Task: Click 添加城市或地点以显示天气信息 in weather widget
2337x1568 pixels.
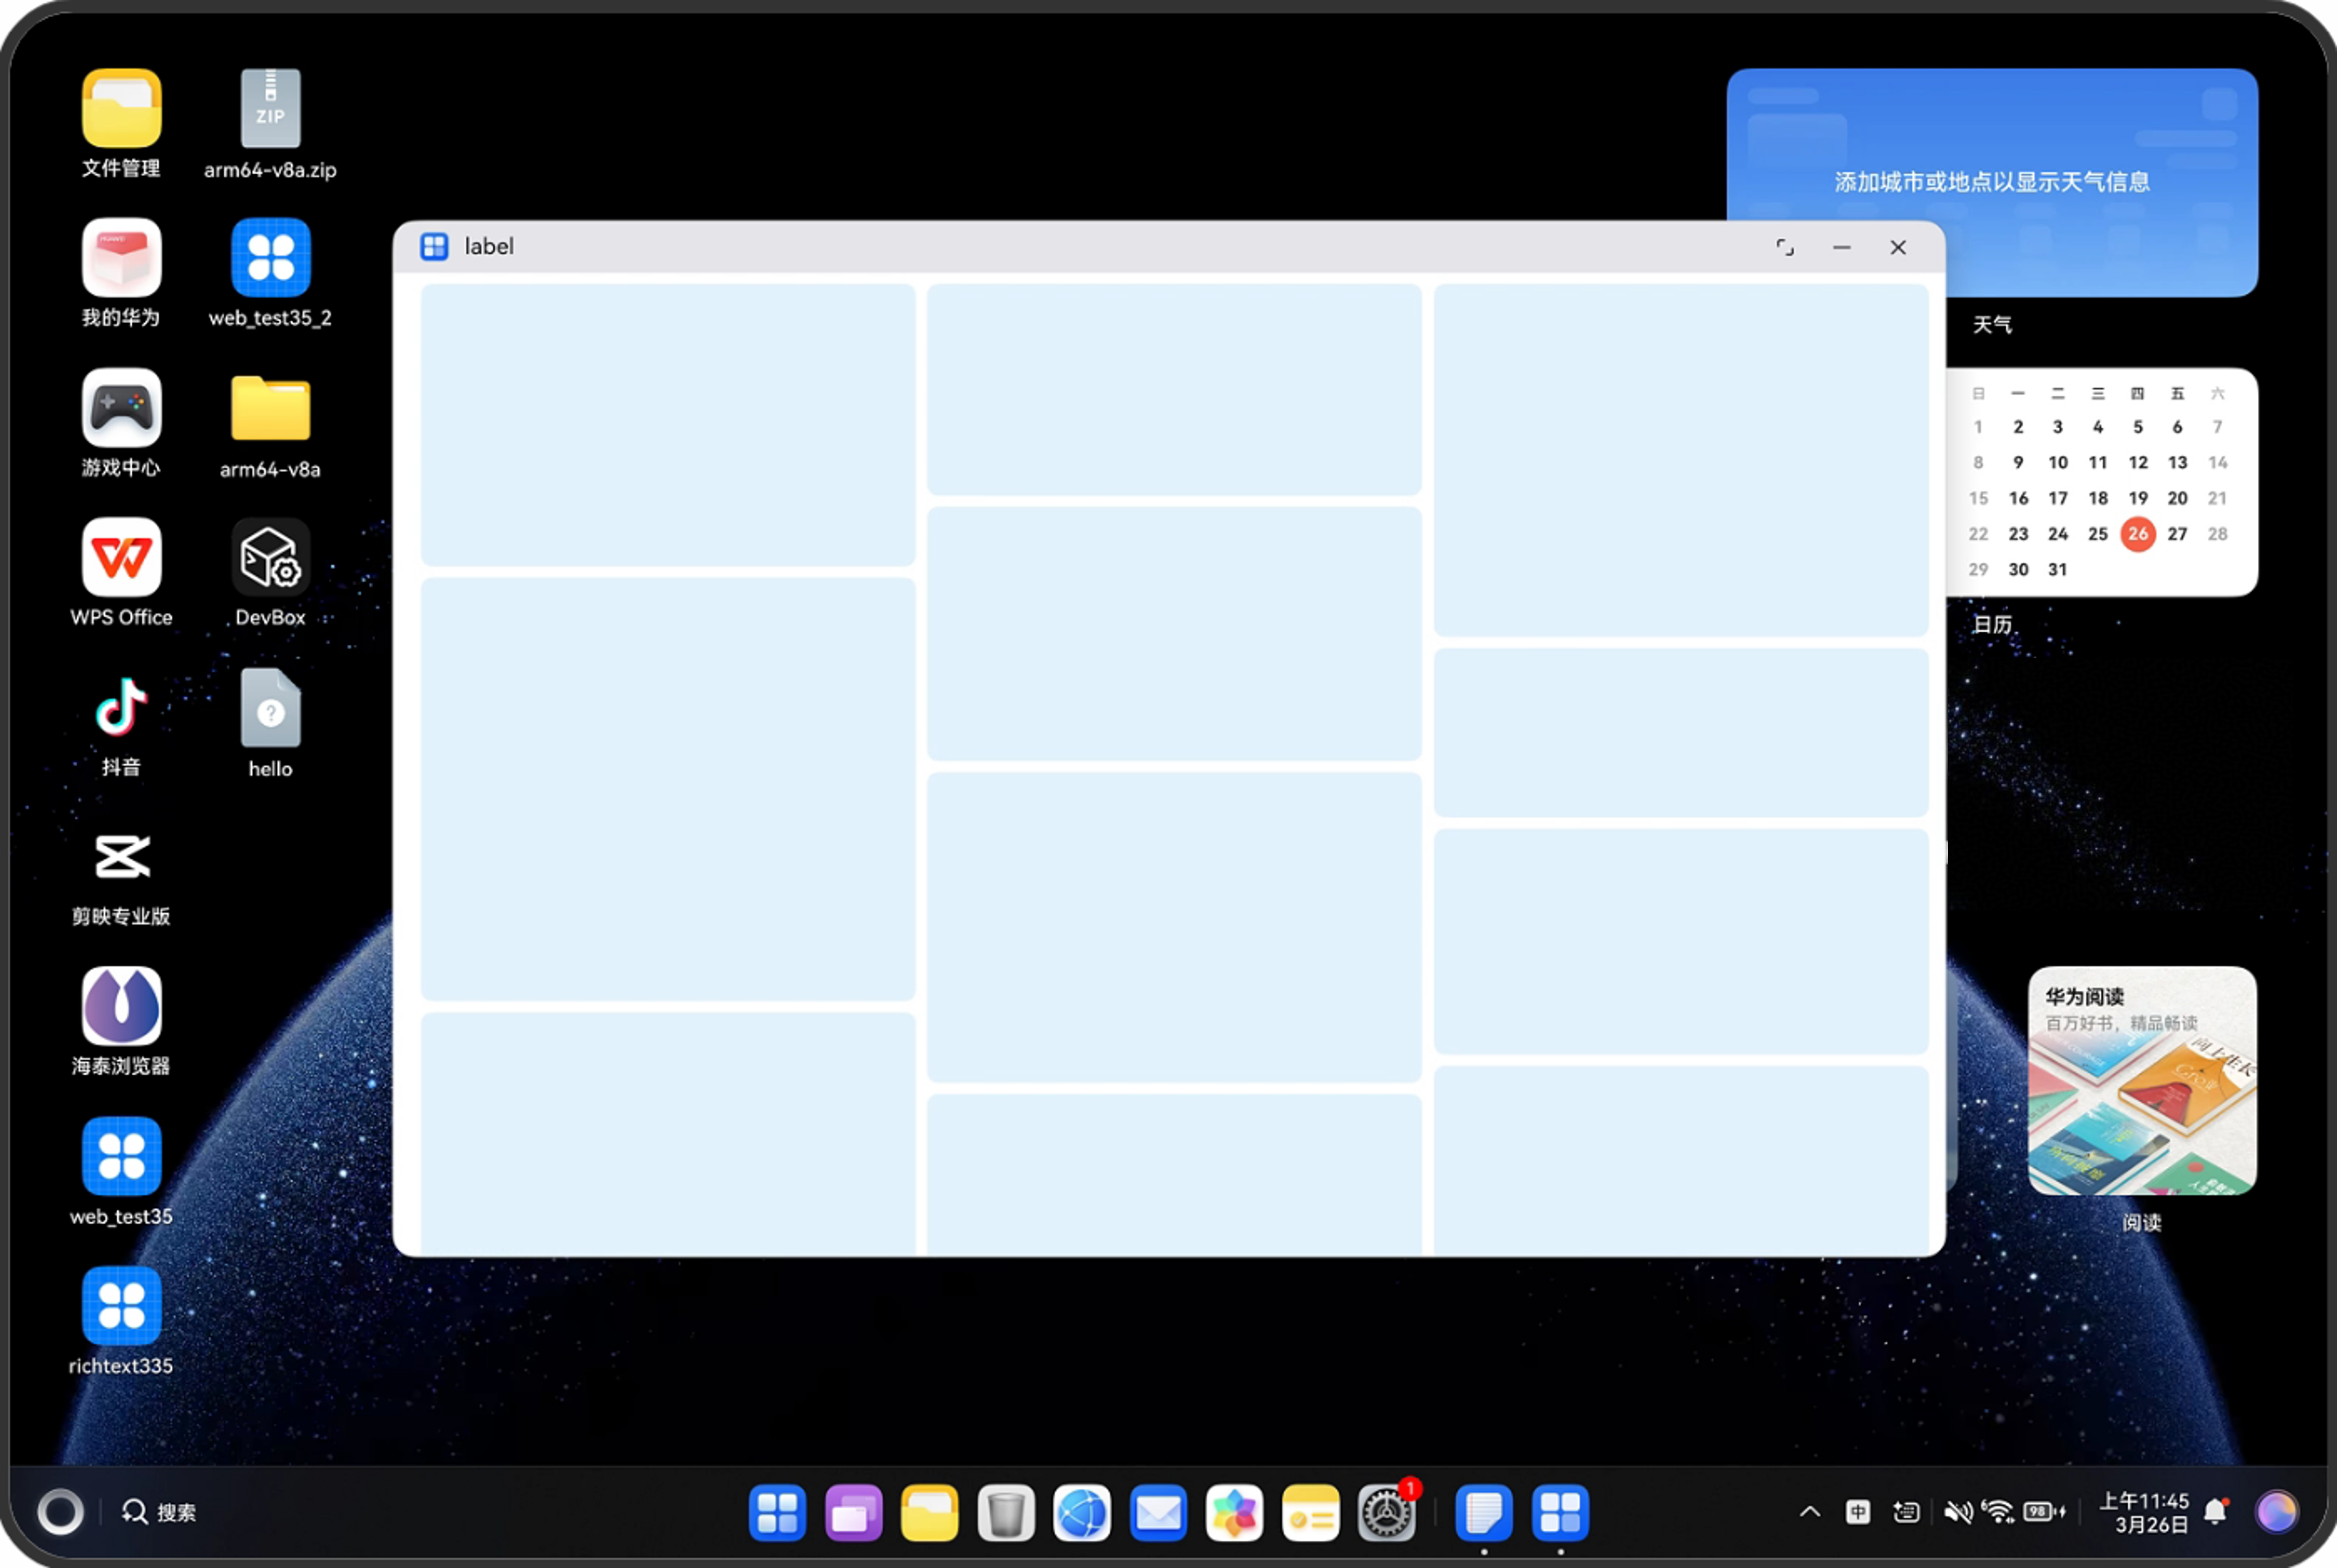Action: point(1992,182)
